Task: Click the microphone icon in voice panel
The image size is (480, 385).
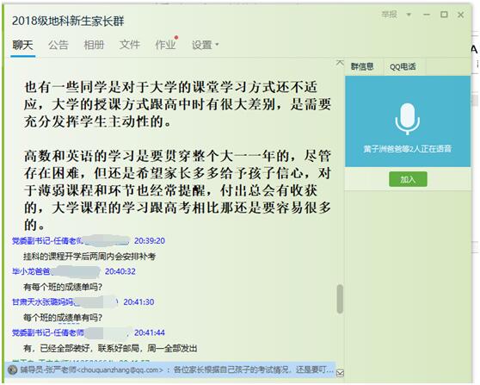Action: (407, 119)
